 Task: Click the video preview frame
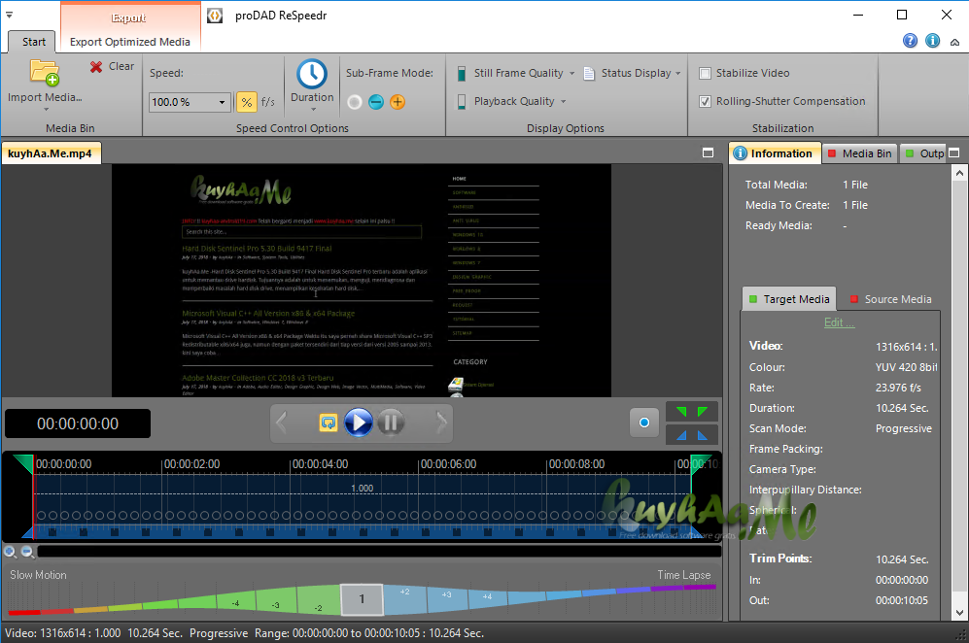pyautogui.click(x=362, y=281)
